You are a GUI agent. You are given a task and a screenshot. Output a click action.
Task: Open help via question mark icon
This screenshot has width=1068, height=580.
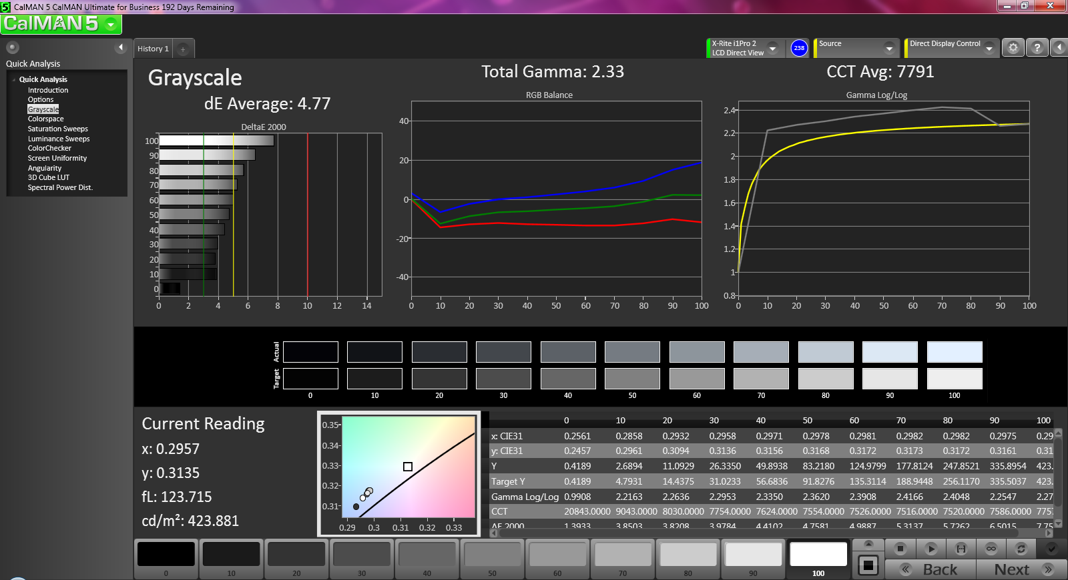pos(1037,48)
